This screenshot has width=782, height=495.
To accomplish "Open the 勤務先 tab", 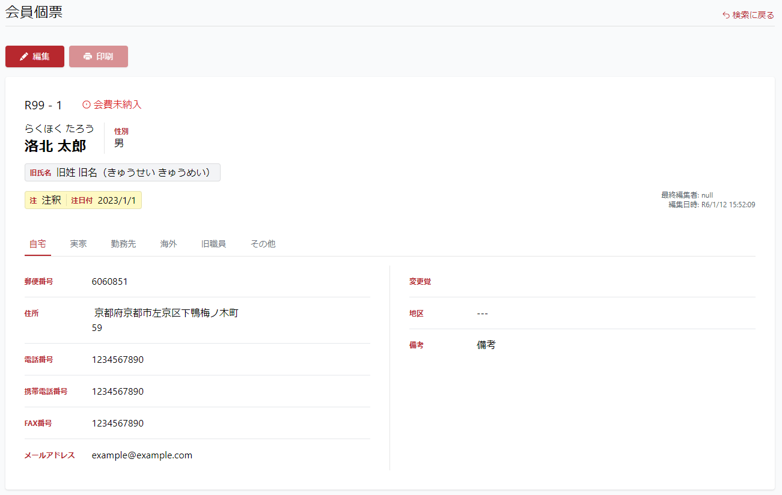I will [123, 244].
